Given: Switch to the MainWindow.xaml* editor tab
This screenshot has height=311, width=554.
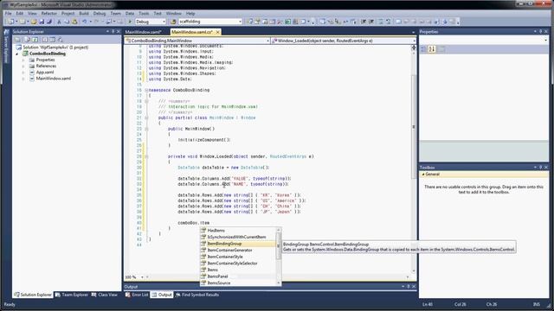Looking at the screenshot, I should tap(143, 32).
